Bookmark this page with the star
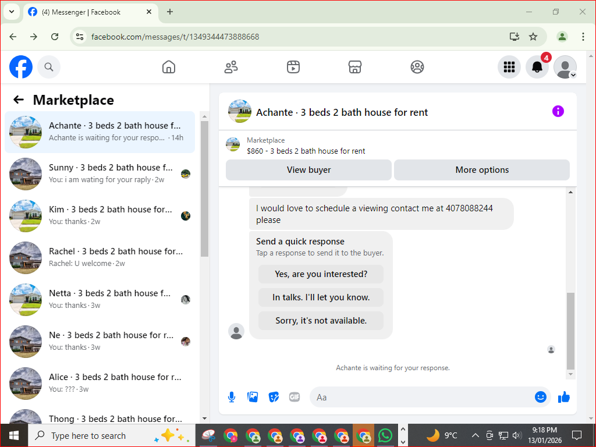Screen dimensions: 596x447 pos(533,37)
